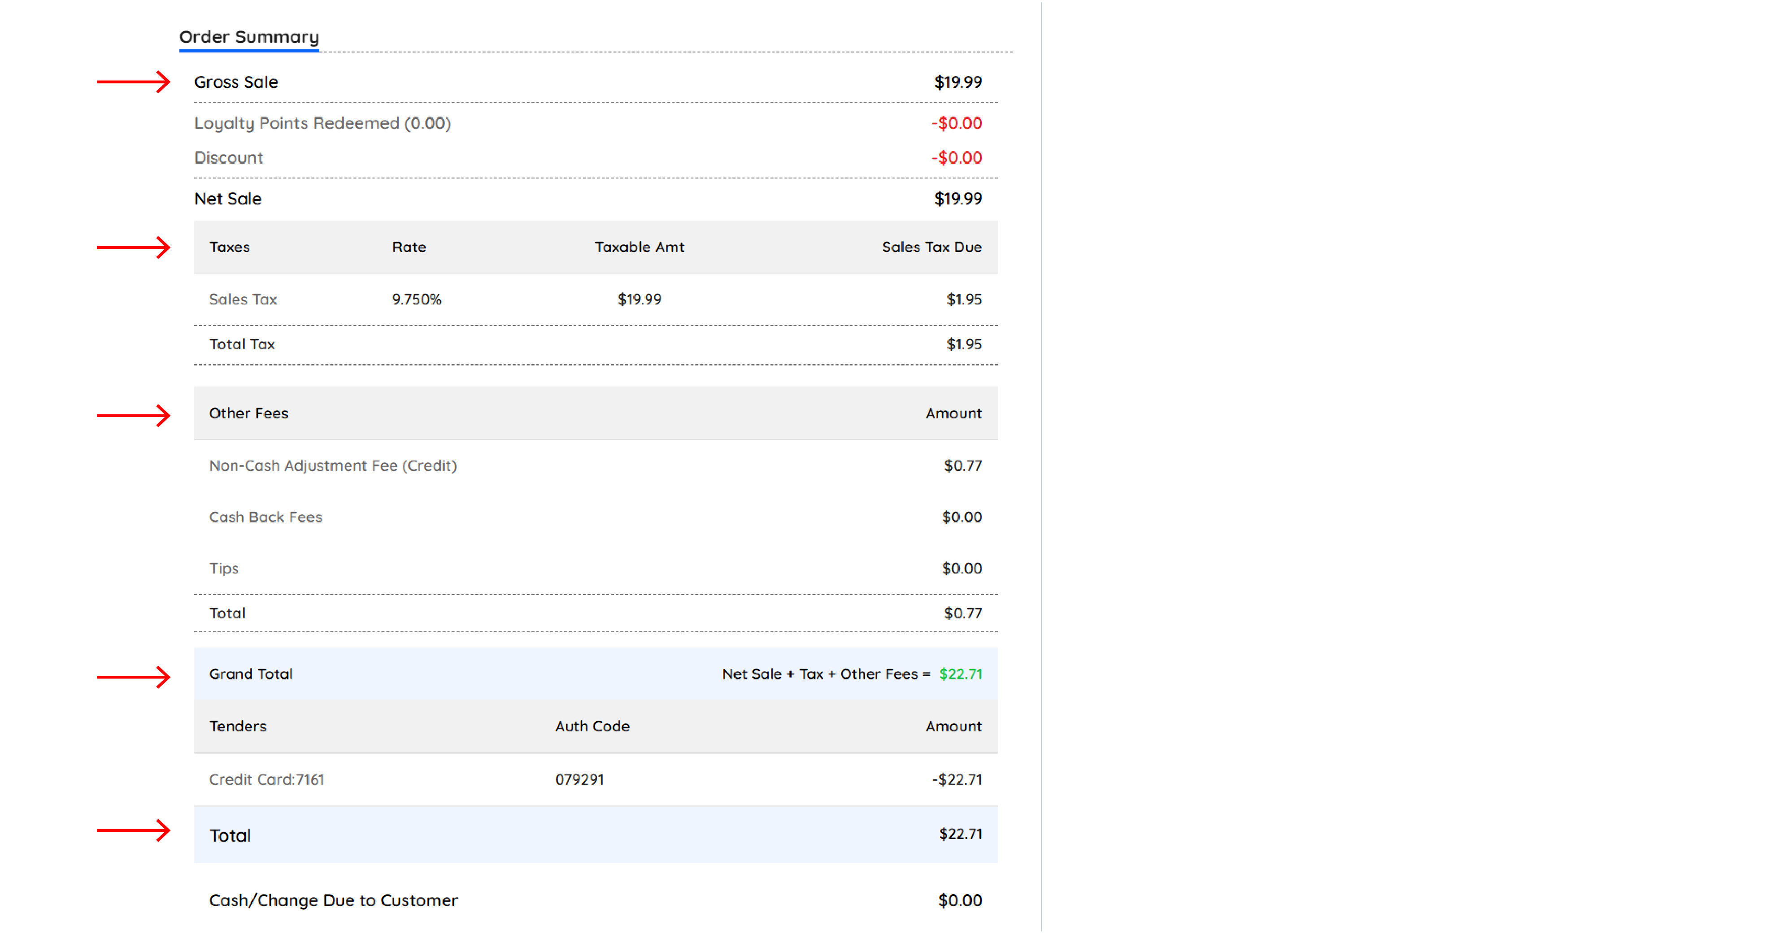This screenshot has width=1780, height=943.
Task: Click the Other Fees Amount header
Action: tap(953, 413)
